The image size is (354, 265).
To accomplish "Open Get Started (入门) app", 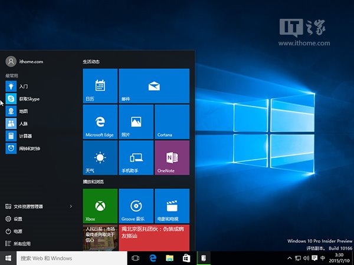I will coord(38,87).
